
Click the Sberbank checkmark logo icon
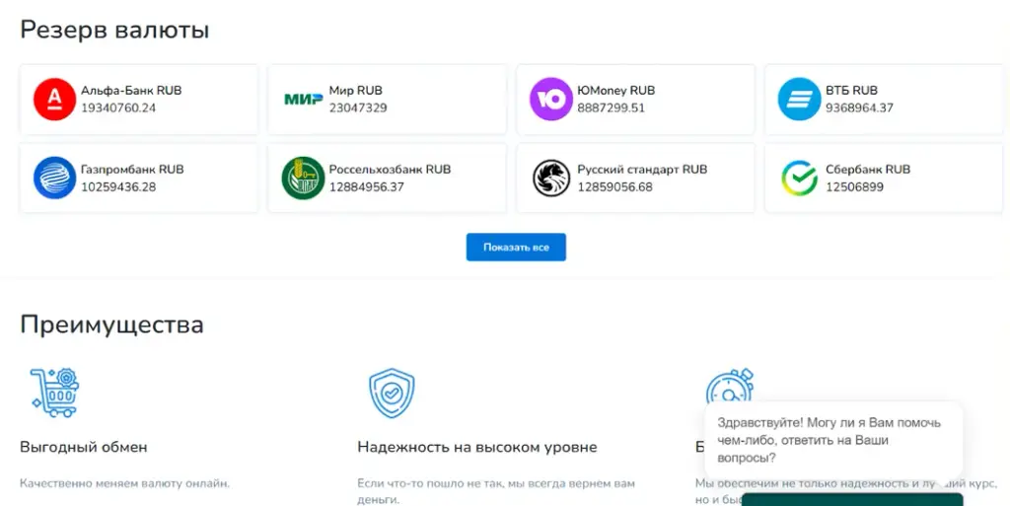(799, 178)
